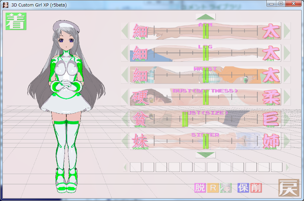
Task: Select the first empty preset slot
Action: point(135,167)
